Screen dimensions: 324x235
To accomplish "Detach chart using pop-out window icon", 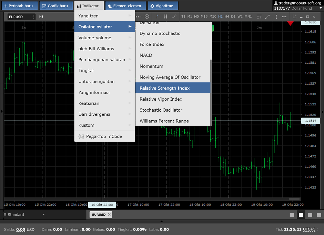I will (x=295, y=16).
